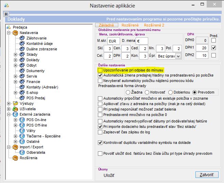Viewport: 224px width, 183px height.
Task: Switch to the Rozšírené tab
Action: point(131,25)
